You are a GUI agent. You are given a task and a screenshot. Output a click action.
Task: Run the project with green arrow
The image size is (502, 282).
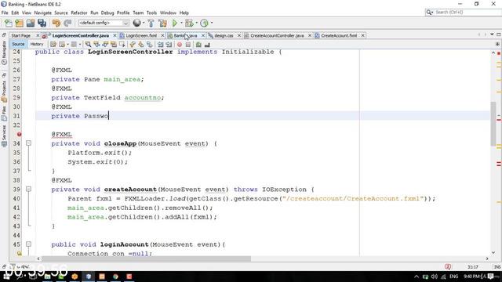175,23
